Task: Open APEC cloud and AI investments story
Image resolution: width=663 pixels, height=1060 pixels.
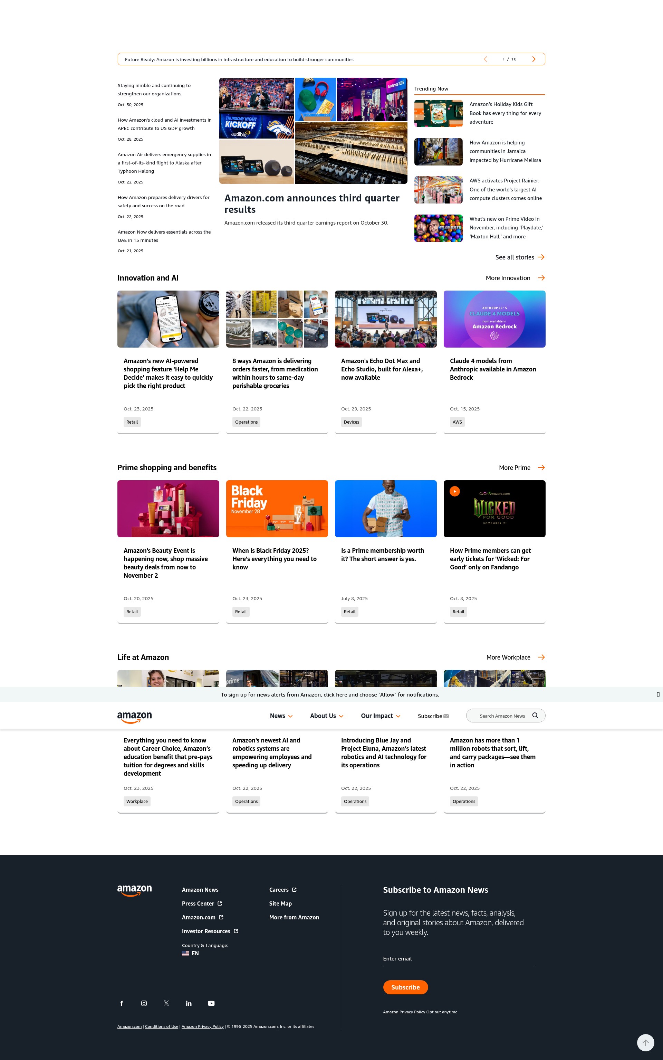Action: pyautogui.click(x=164, y=124)
